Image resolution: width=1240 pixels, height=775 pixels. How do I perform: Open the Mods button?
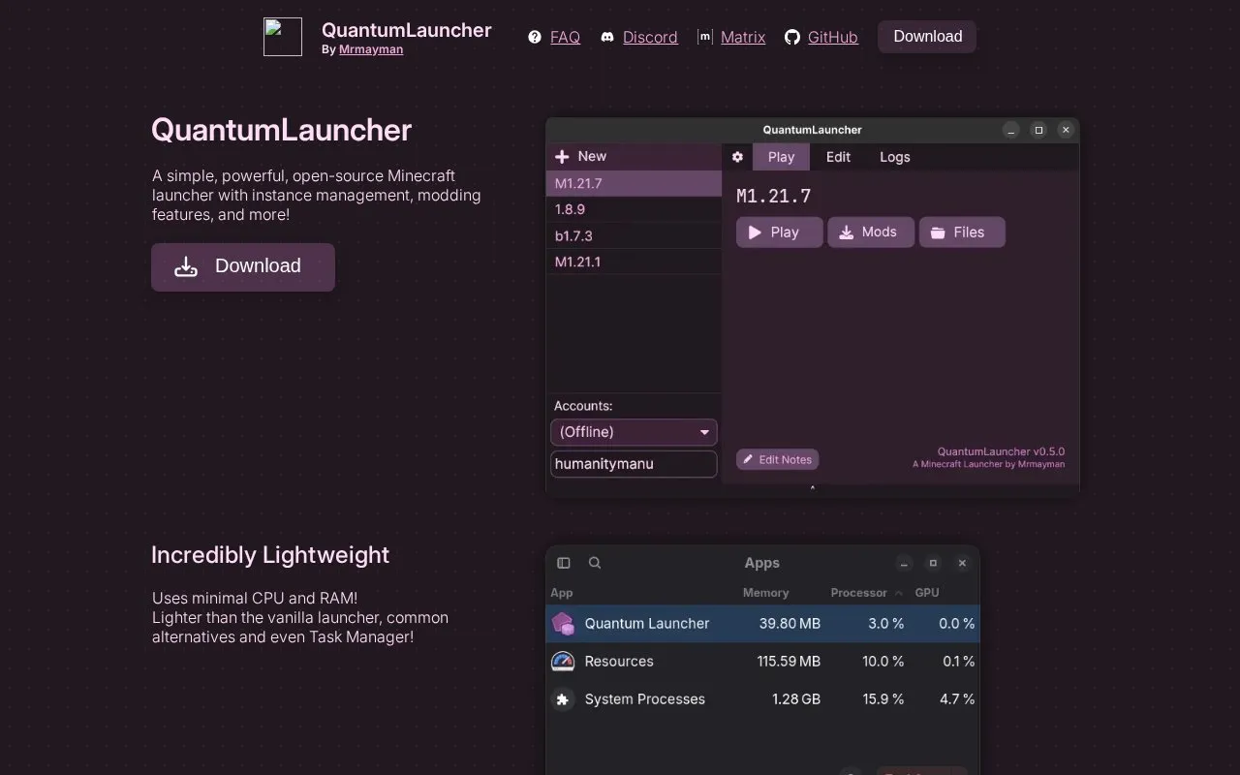871,232
